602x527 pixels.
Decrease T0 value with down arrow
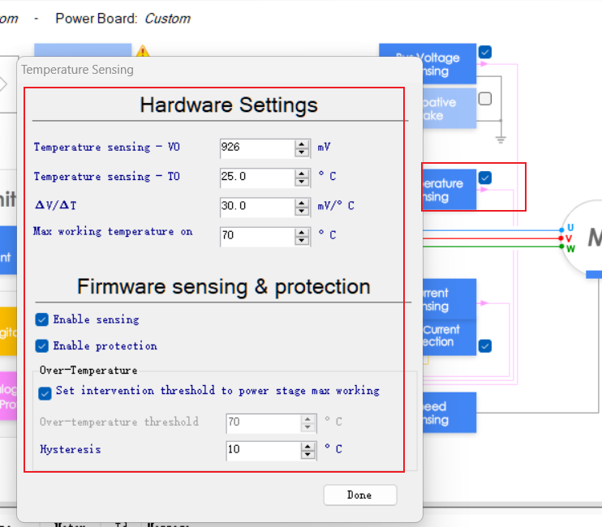[302, 182]
